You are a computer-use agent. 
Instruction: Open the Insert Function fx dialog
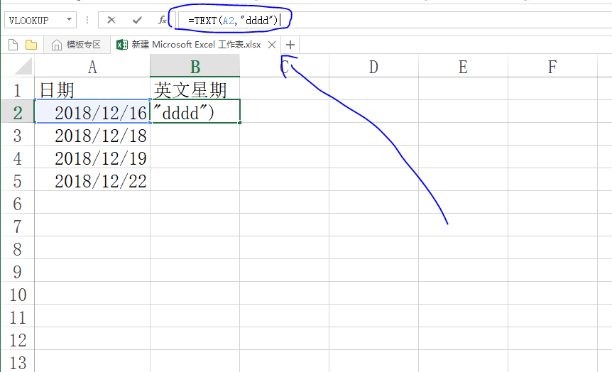click(163, 20)
